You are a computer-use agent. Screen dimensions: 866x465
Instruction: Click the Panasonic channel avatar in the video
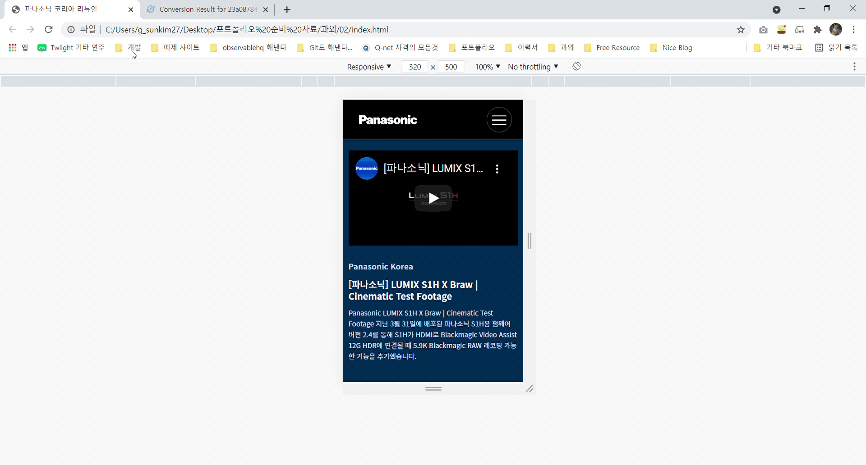pos(367,169)
